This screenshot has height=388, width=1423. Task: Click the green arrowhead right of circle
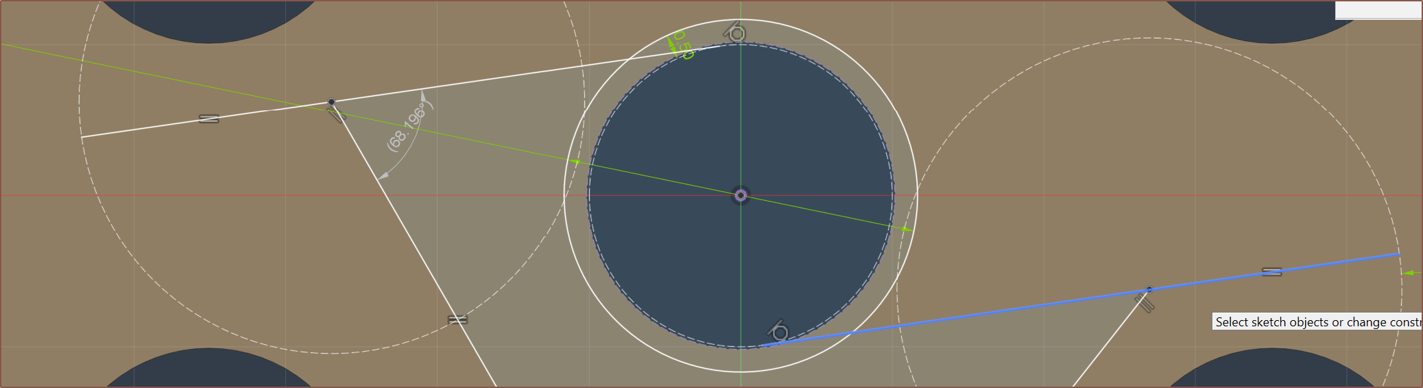click(x=907, y=229)
